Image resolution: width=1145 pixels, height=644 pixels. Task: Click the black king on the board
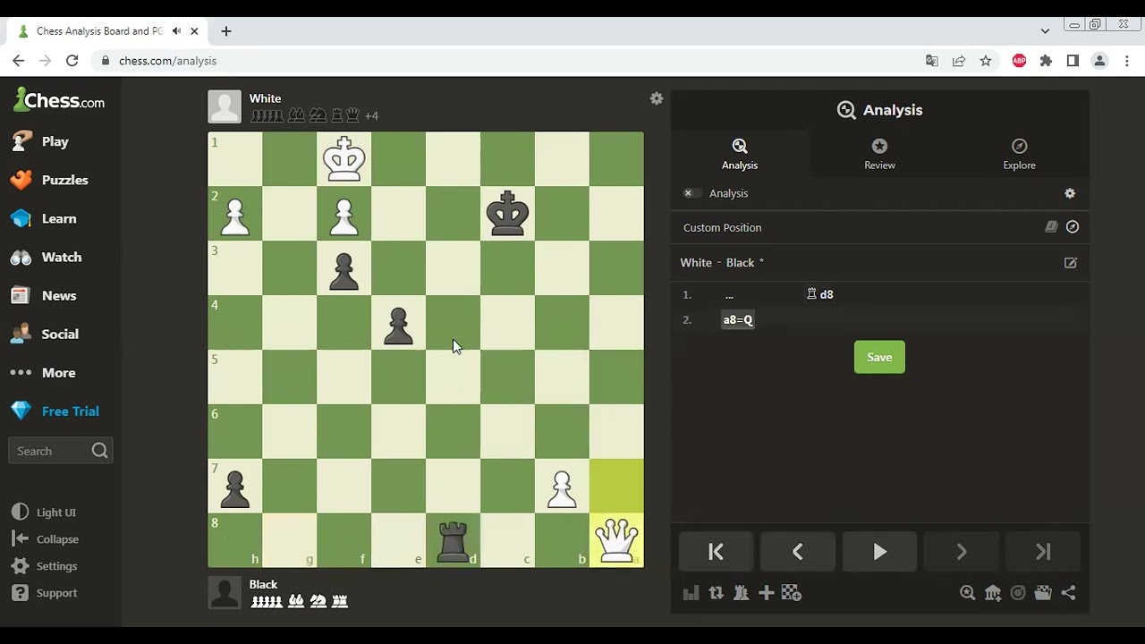pyautogui.click(x=507, y=213)
